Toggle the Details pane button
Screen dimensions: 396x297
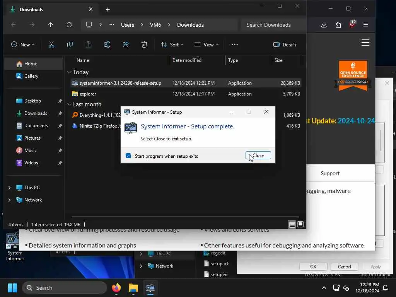[285, 45]
